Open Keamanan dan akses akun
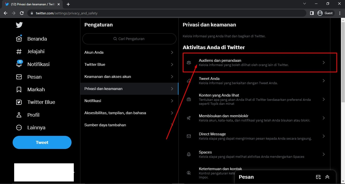The image size is (345, 184). point(129,77)
